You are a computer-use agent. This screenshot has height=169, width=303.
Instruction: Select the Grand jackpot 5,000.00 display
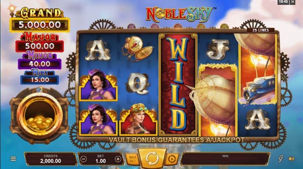(40, 25)
